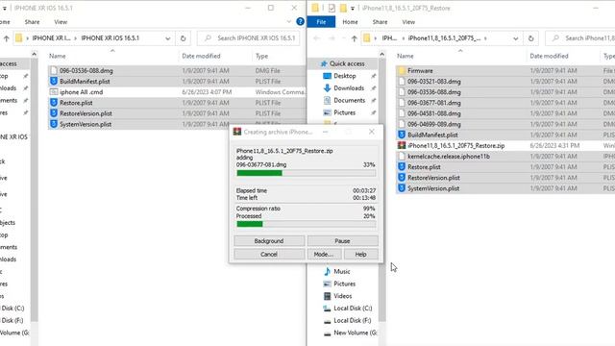This screenshot has height=346, width=615.
Task: Open Local Disk (C:) in right pane
Action: [x=353, y=308]
